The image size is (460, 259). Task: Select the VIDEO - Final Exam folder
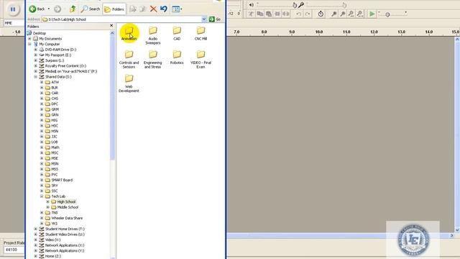coord(201,59)
